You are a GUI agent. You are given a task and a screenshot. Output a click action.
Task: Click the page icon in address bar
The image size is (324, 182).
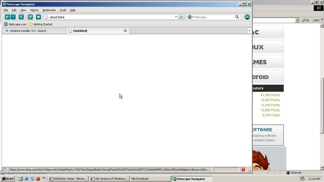click(47, 17)
